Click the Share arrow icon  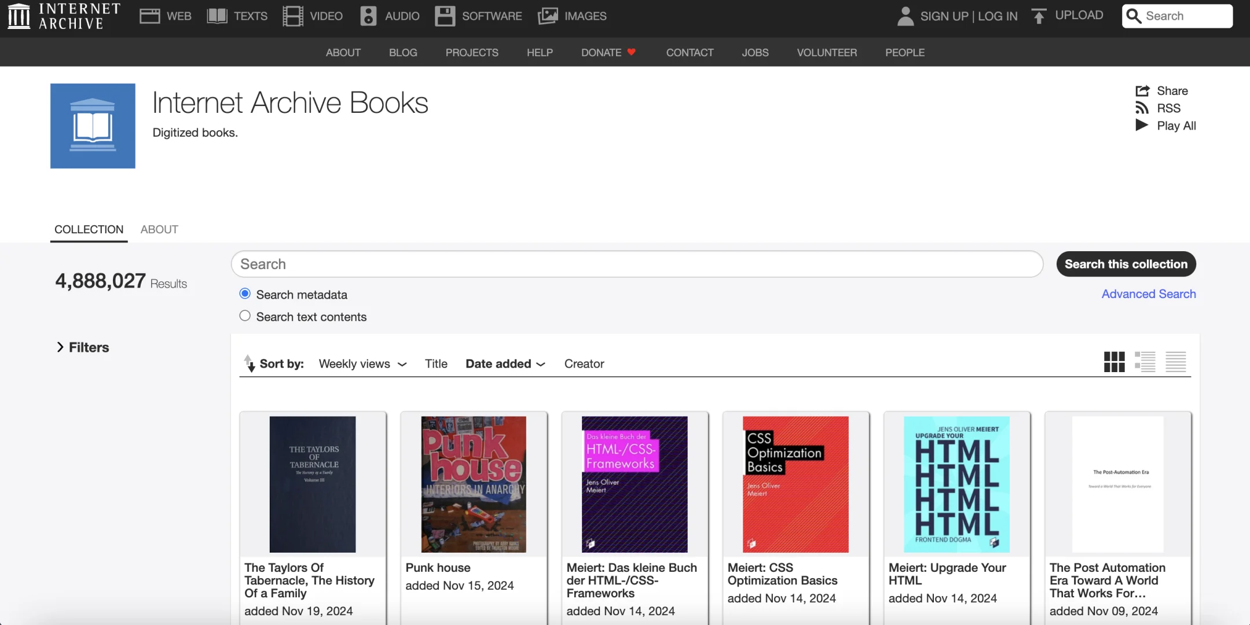1142,91
